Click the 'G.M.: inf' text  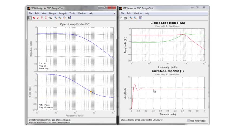click(x=42, y=63)
